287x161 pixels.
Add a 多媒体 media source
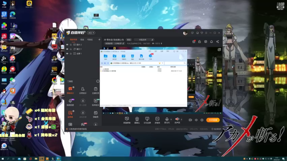pyautogui.click(x=157, y=120)
